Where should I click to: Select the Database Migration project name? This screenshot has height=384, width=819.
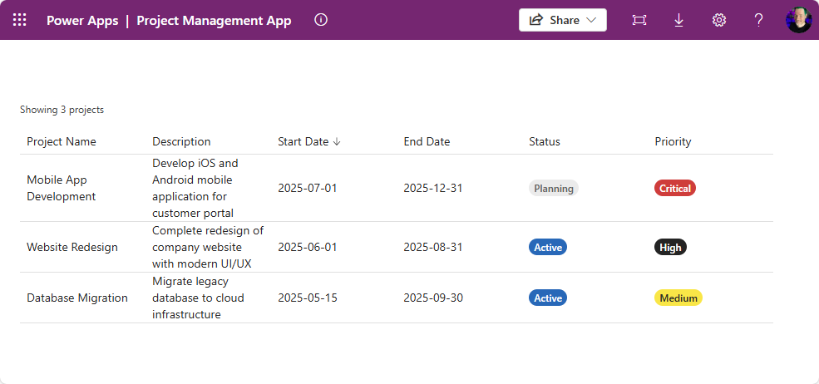pyautogui.click(x=77, y=298)
